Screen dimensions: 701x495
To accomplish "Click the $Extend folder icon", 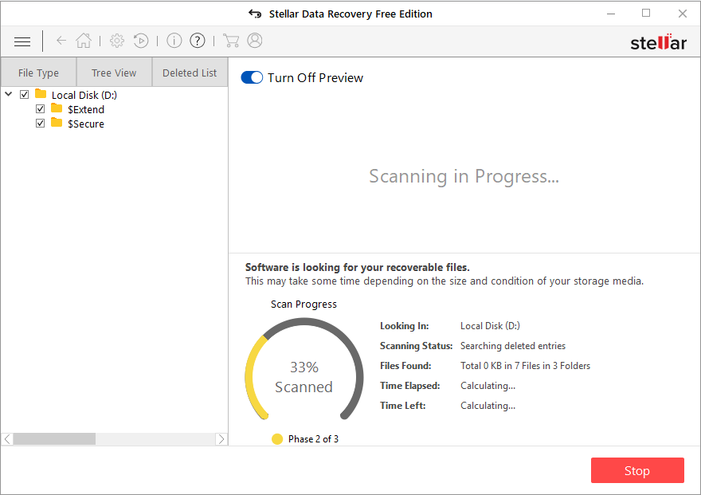I will (x=57, y=108).
